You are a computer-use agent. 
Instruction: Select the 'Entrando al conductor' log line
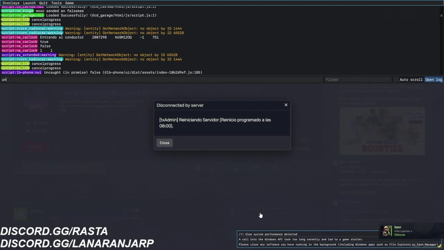click(80, 37)
